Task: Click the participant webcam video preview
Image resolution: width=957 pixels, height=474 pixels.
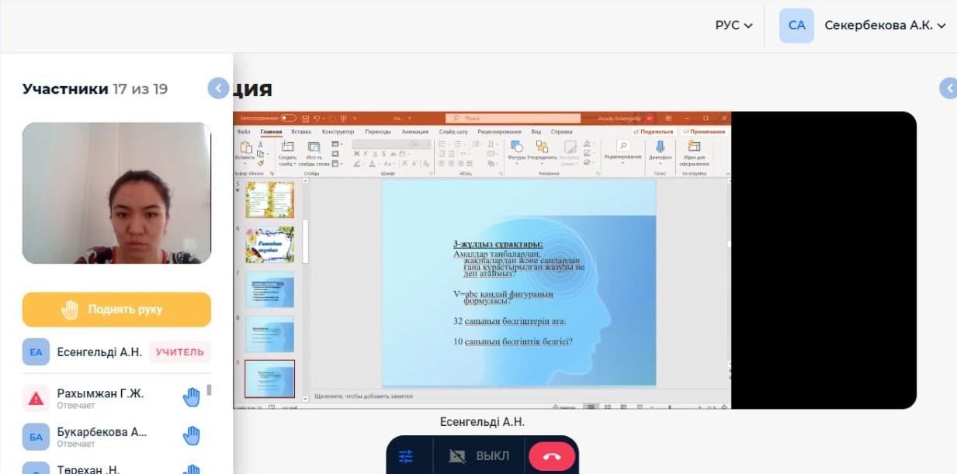Action: point(116,193)
